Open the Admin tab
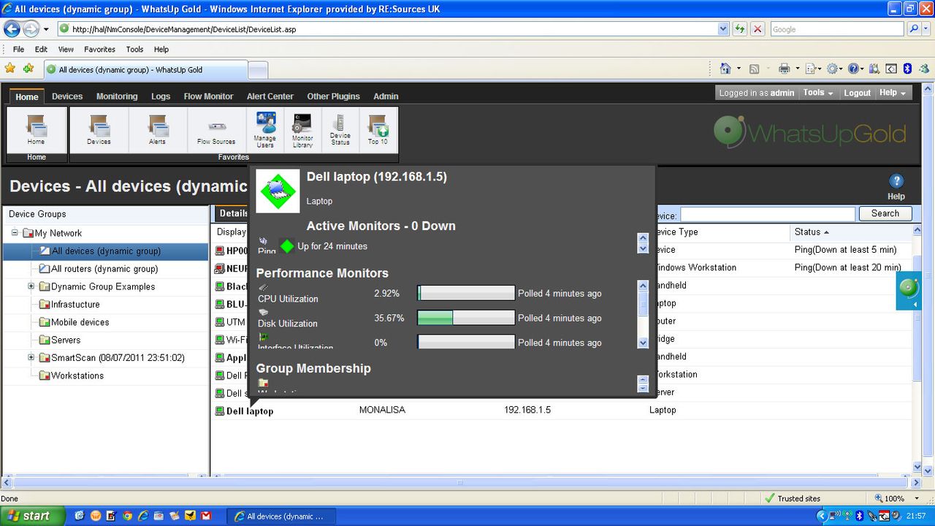 point(386,96)
